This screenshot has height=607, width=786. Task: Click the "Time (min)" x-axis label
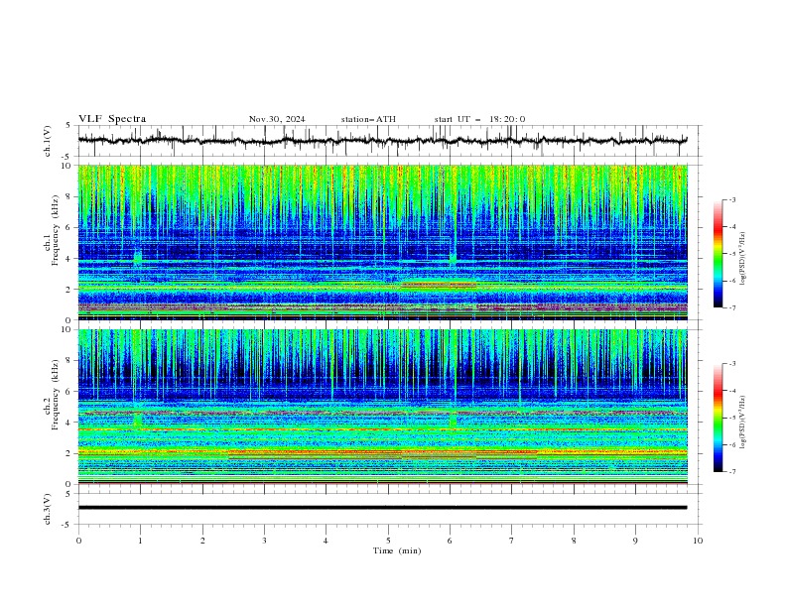click(397, 550)
